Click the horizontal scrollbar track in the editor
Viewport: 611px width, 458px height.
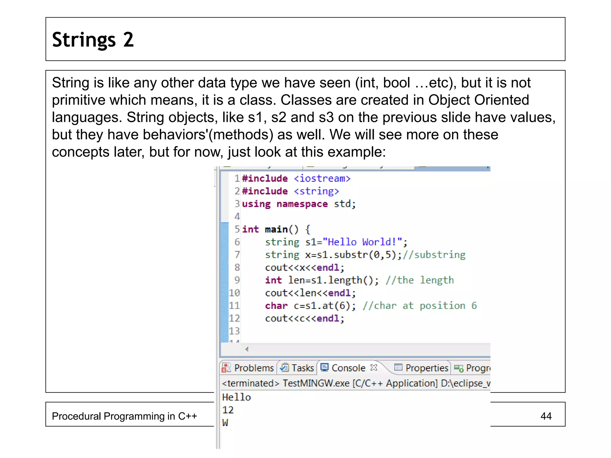[370, 349]
